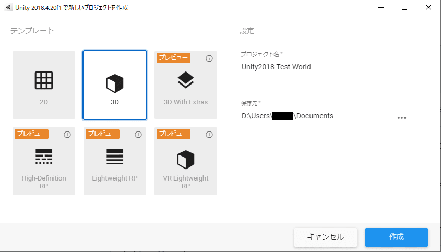Click the High-Definition RP dashed lines icon
The height and width of the screenshot is (252, 441).
[44, 157]
